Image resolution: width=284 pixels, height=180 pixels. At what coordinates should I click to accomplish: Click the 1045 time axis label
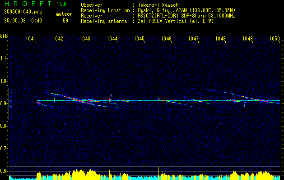(x=139, y=38)
